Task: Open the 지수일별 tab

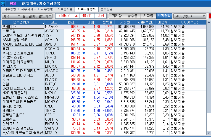Action: click(47, 9)
